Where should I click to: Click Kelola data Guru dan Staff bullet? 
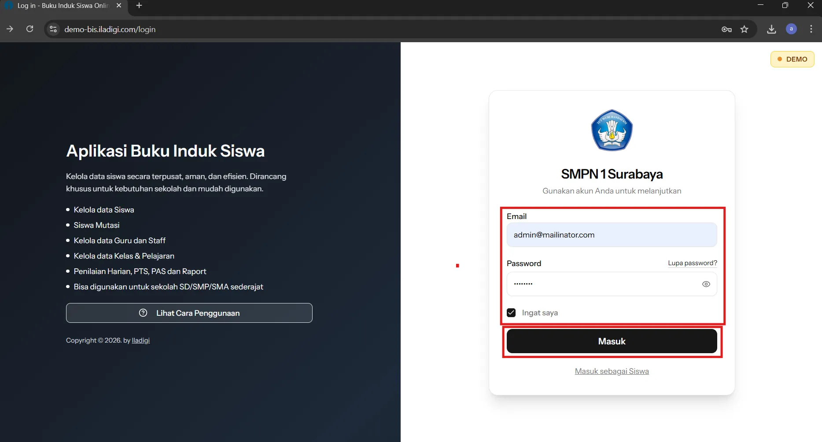tap(119, 241)
